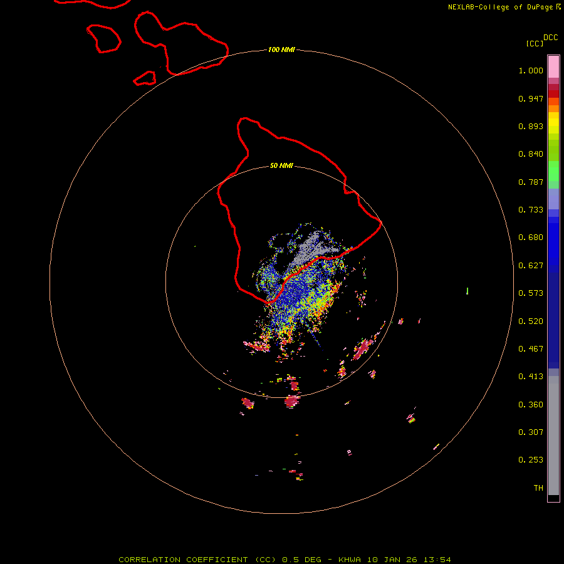Click the 0.520 color scale value
Screen dimensions: 564x564
531,321
